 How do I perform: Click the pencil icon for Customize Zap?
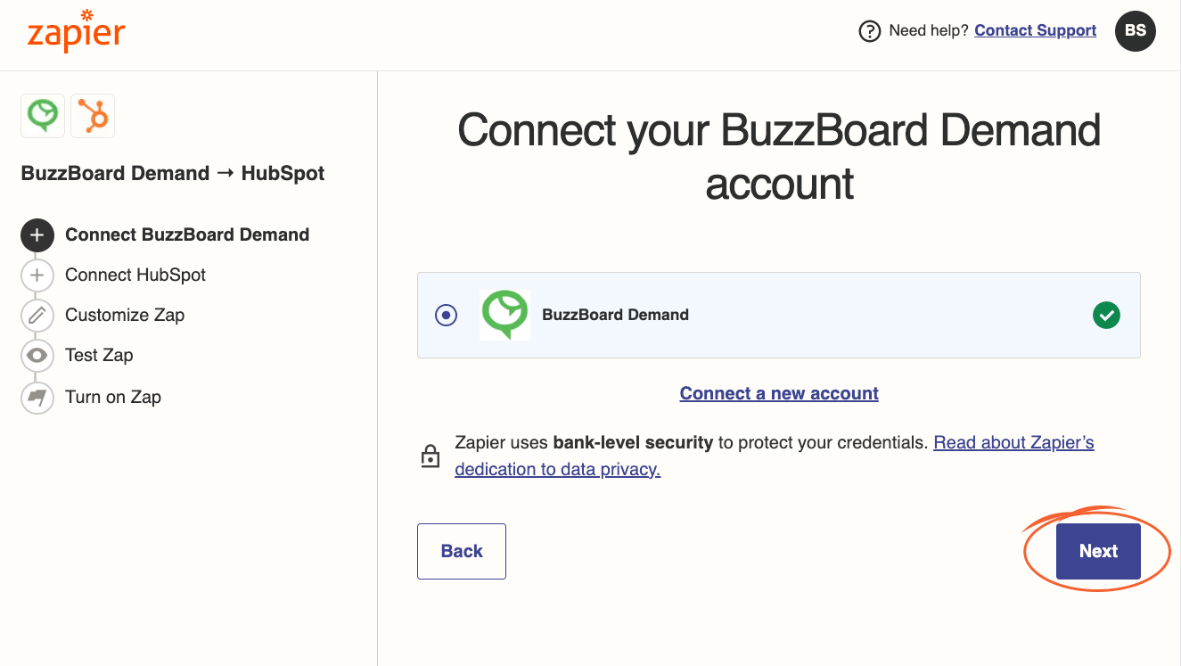tap(37, 316)
